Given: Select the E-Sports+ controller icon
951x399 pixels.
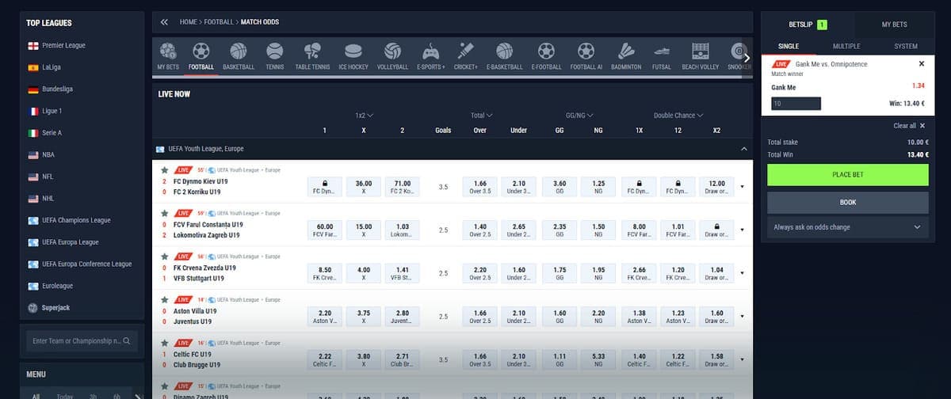Looking at the screenshot, I should point(430,52).
